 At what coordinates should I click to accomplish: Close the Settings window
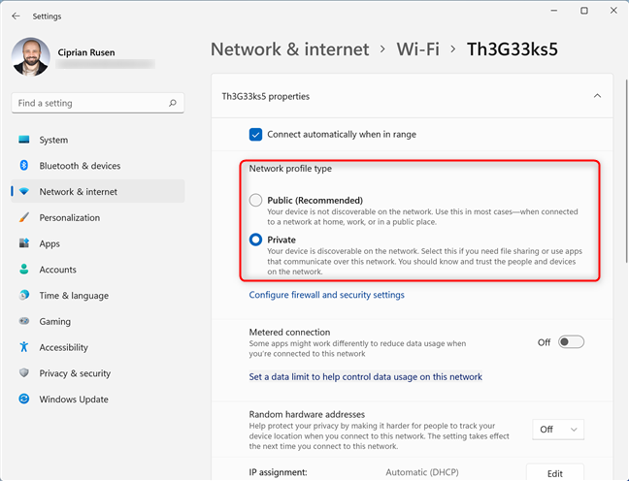(x=613, y=11)
